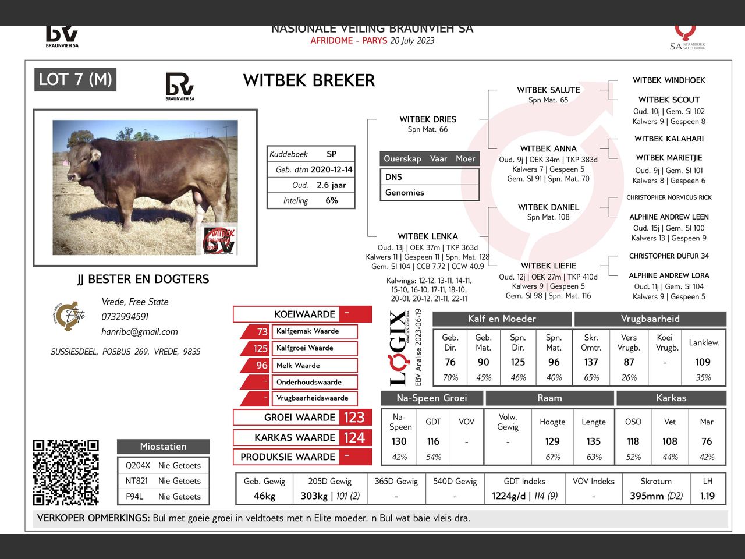The height and width of the screenshot is (559, 745).
Task: Click the WITBEK LENKA dam name
Action: (x=428, y=236)
